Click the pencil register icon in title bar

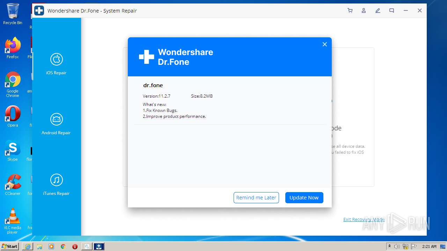tap(378, 11)
